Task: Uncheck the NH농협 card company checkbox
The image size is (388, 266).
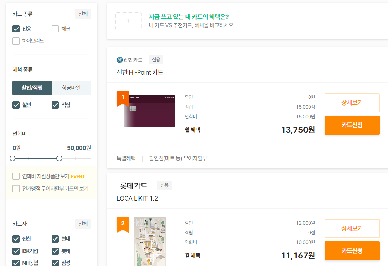Action: click(16, 263)
